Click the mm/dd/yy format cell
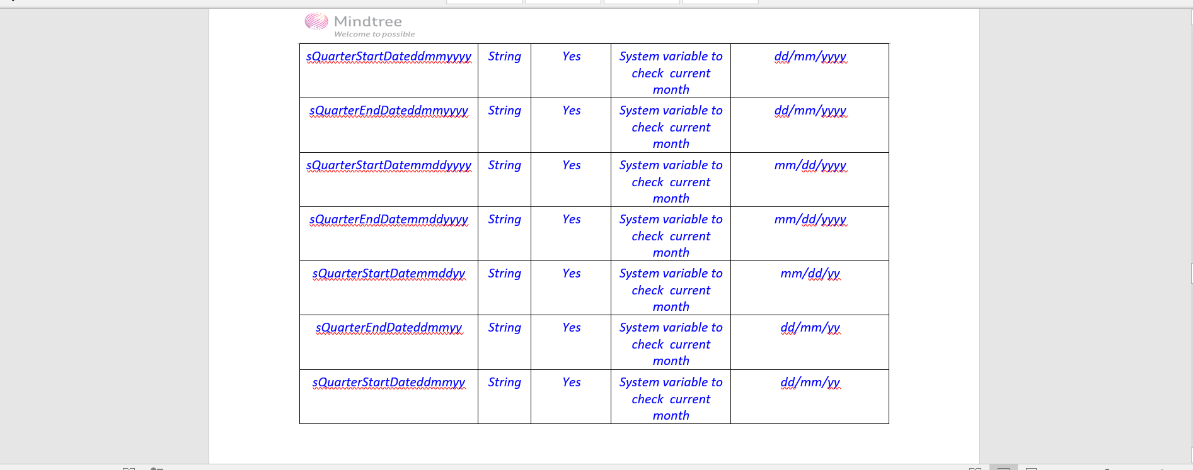 (x=810, y=274)
